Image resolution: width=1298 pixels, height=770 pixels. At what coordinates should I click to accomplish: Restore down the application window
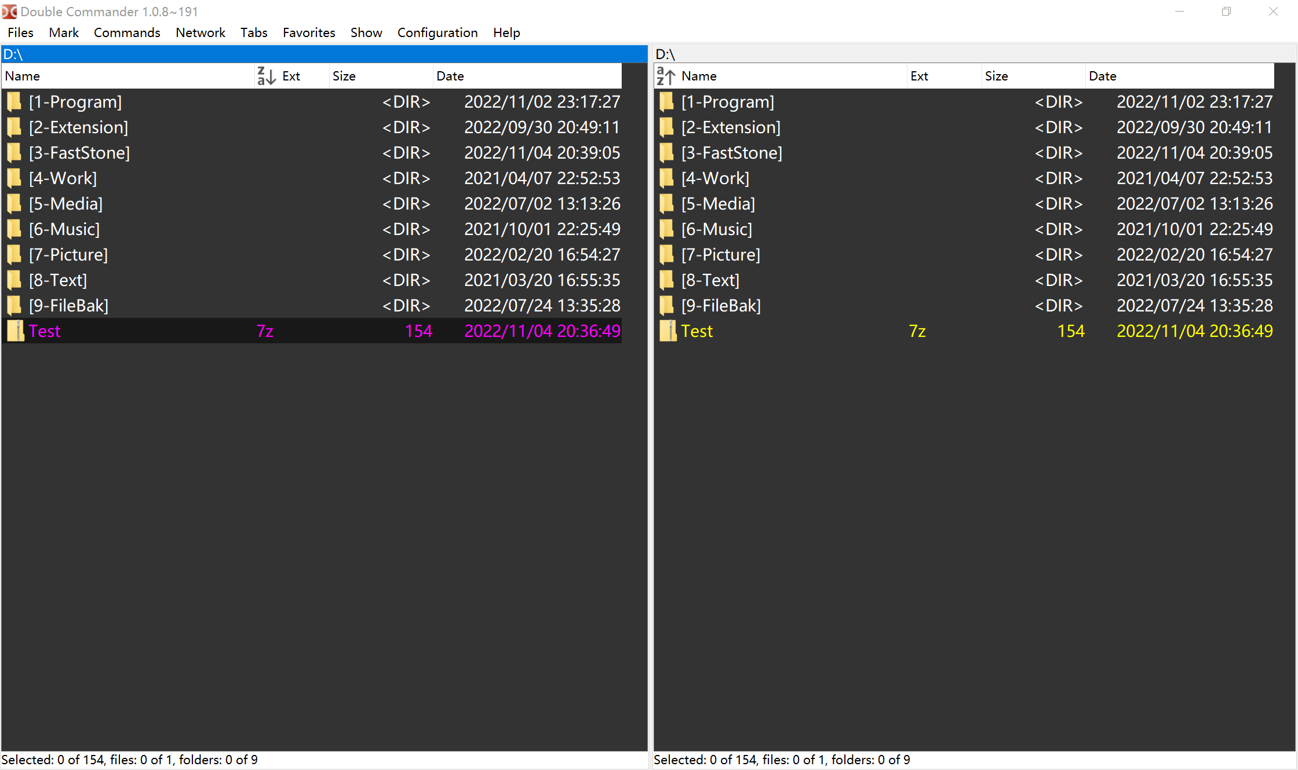tap(1226, 12)
